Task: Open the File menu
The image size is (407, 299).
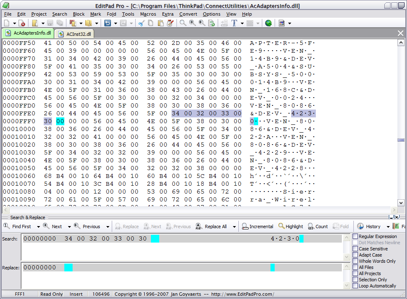Action: (8, 14)
